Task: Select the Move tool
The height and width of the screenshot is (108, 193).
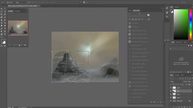Action: coord(2,9)
